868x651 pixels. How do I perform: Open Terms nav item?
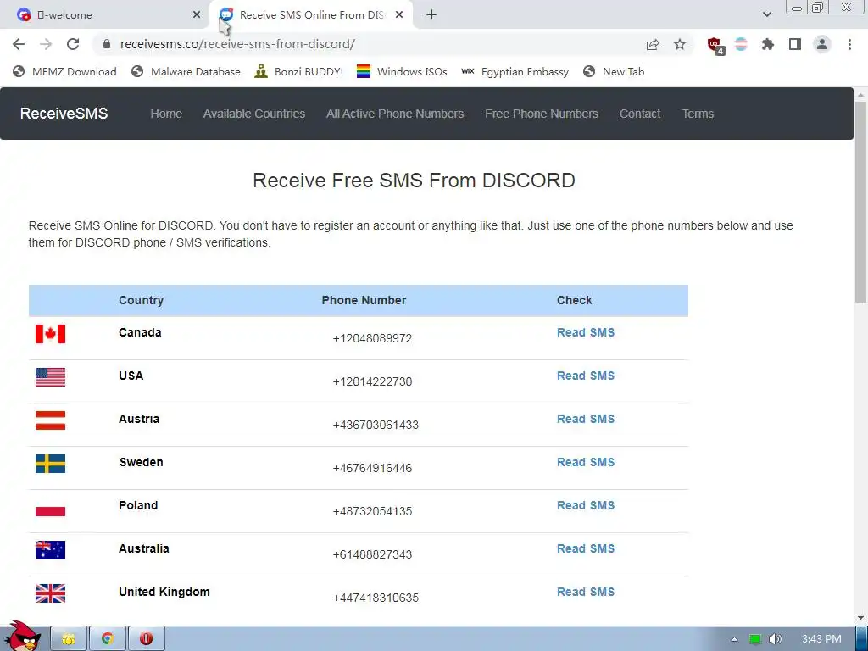(698, 114)
